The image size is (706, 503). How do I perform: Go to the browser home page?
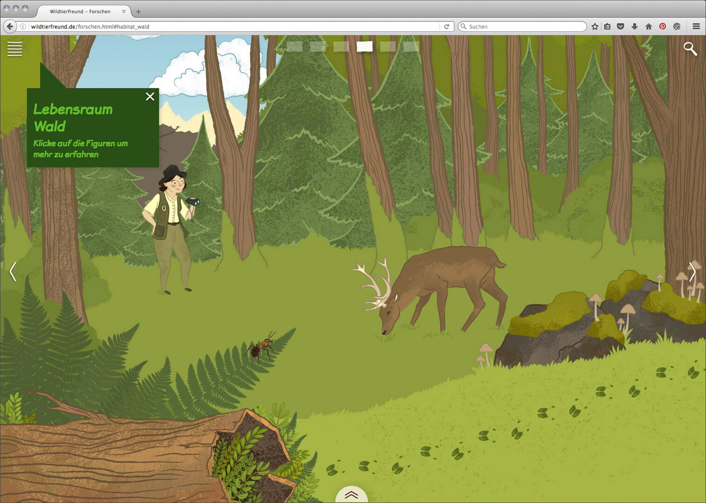[648, 27]
